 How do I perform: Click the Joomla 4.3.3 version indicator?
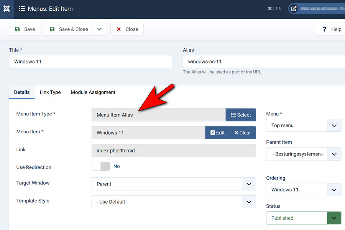point(274,9)
